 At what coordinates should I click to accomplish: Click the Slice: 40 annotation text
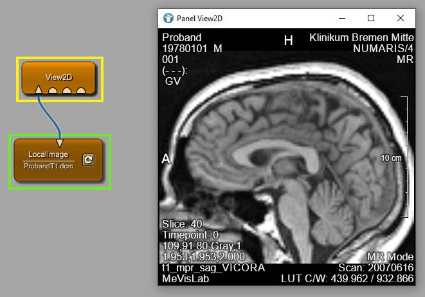click(183, 224)
